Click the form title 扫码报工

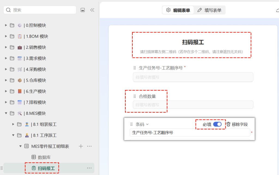coord(193,42)
